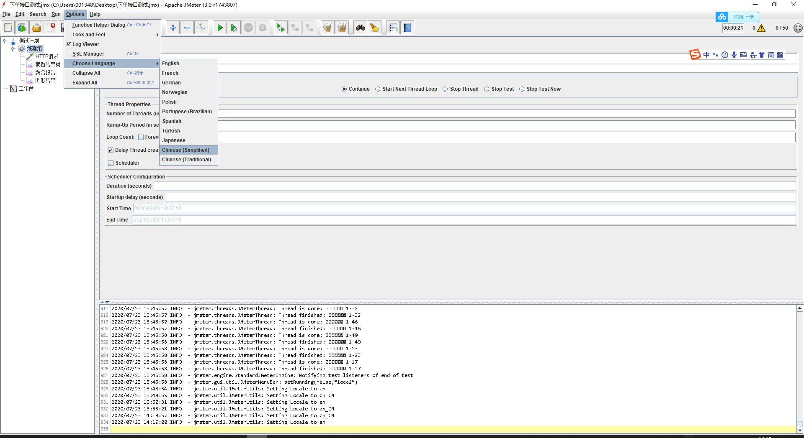
Task: Click the grey Stop icon
Action: click(248, 28)
